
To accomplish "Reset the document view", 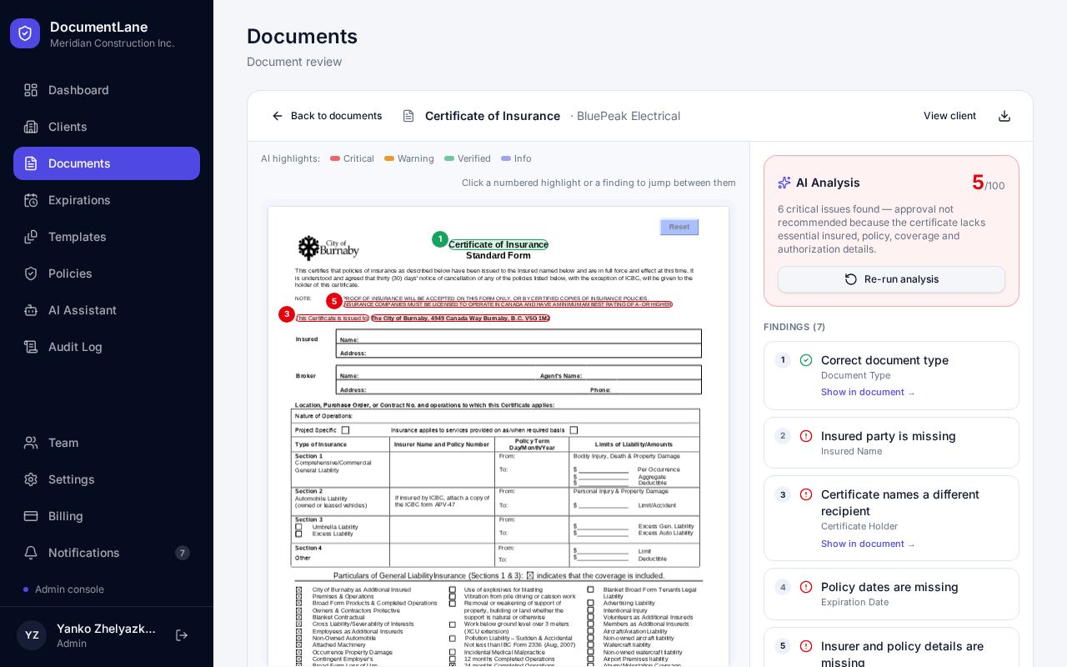I will [x=679, y=227].
